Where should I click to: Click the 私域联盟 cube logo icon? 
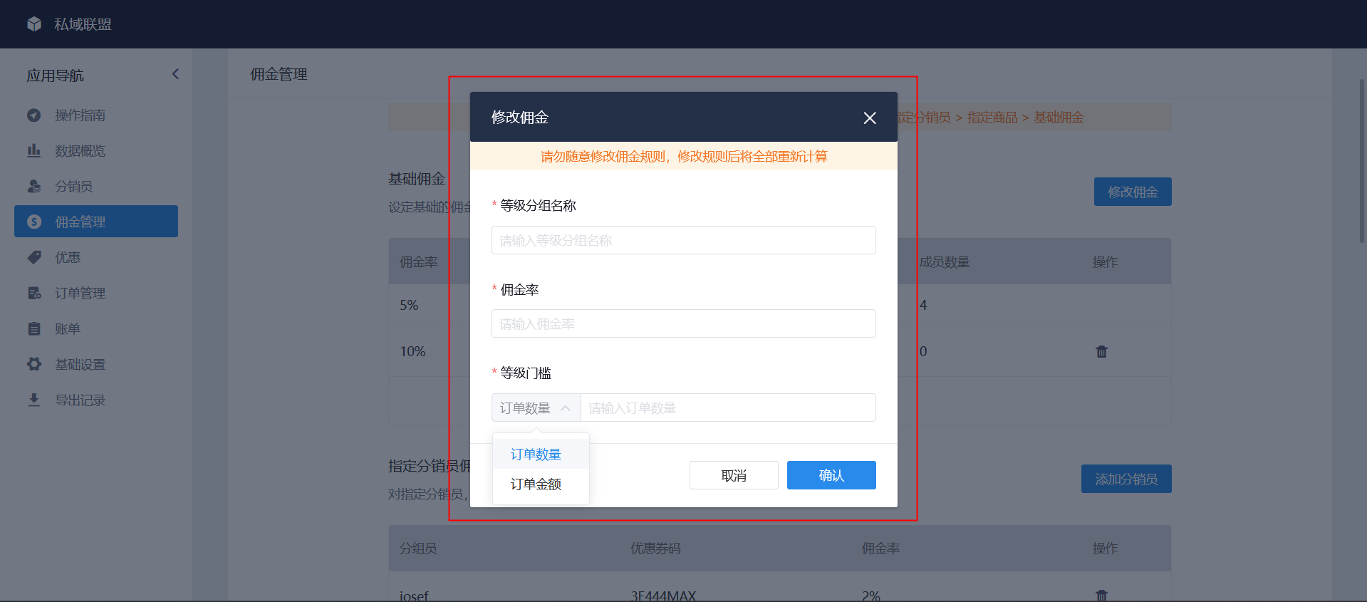pos(34,24)
